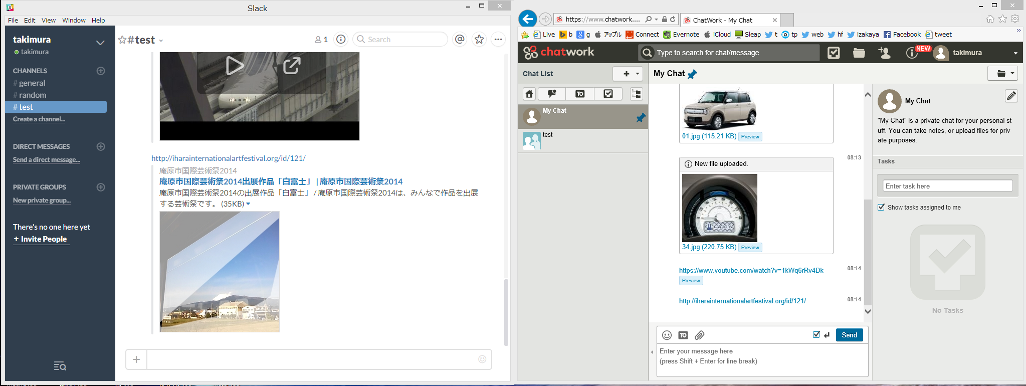Viewport: 1026px width, 386px height.
Task: Open Chat List category view icon
Action: (637, 94)
